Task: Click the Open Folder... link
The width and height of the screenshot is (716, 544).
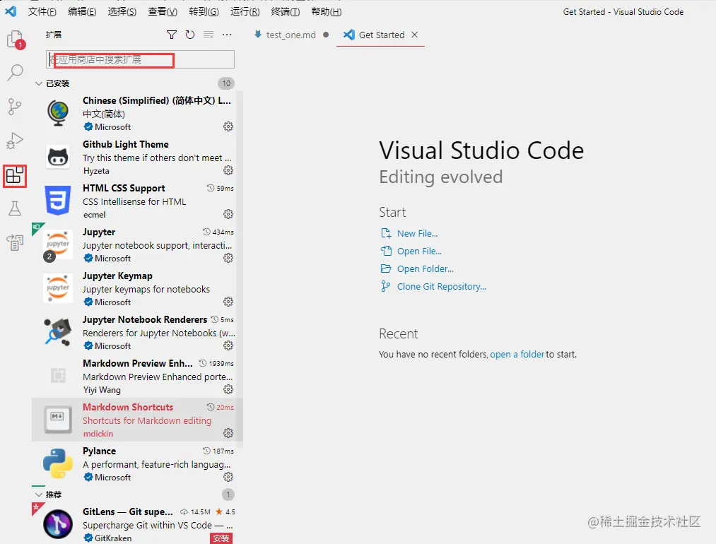Action: (x=425, y=268)
